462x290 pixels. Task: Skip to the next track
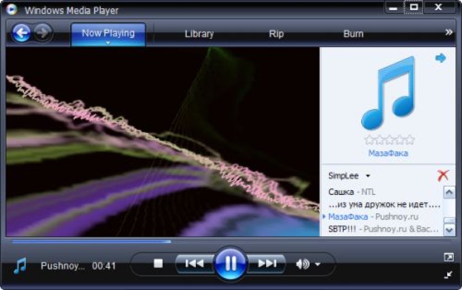267,263
